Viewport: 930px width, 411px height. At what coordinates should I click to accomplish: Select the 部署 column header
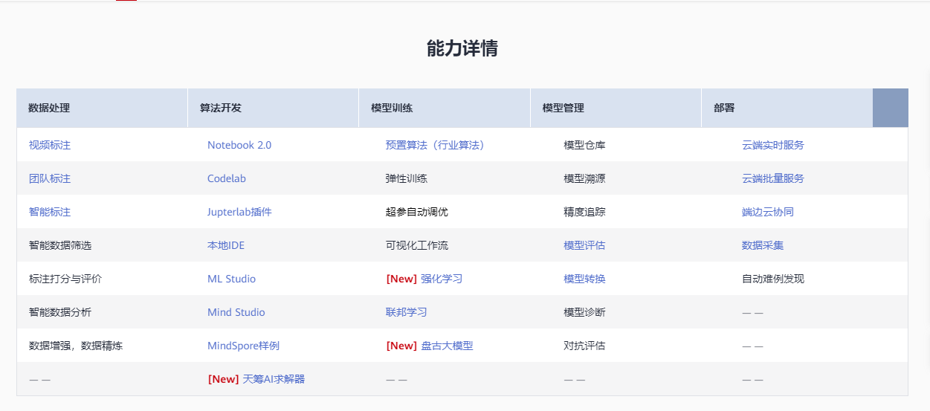point(787,108)
